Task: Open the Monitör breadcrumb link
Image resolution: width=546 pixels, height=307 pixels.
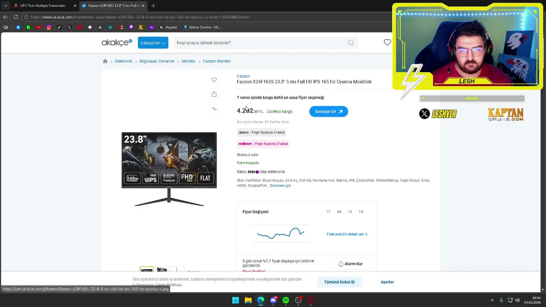Action: pyautogui.click(x=189, y=61)
